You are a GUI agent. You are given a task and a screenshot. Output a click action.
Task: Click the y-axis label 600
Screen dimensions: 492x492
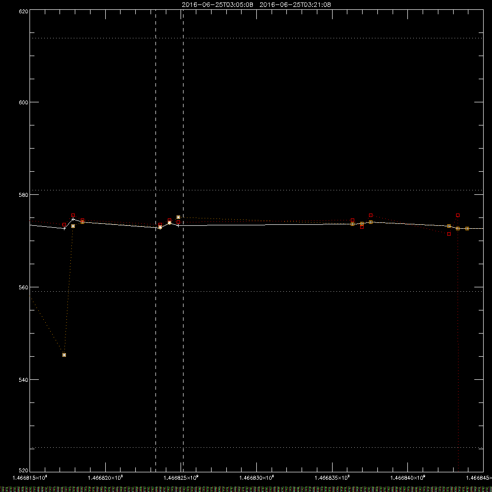pyautogui.click(x=24, y=102)
